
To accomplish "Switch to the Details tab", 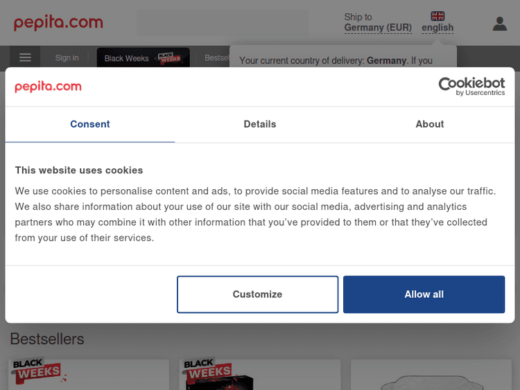I will tap(260, 124).
